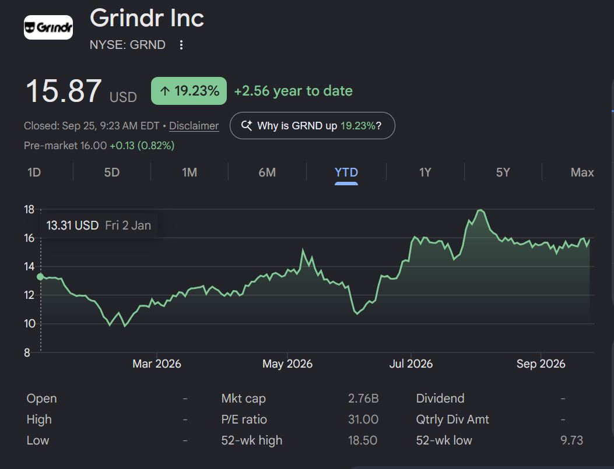This screenshot has width=614, height=469.
Task: Open the Disclaimer link
Action: [194, 126]
